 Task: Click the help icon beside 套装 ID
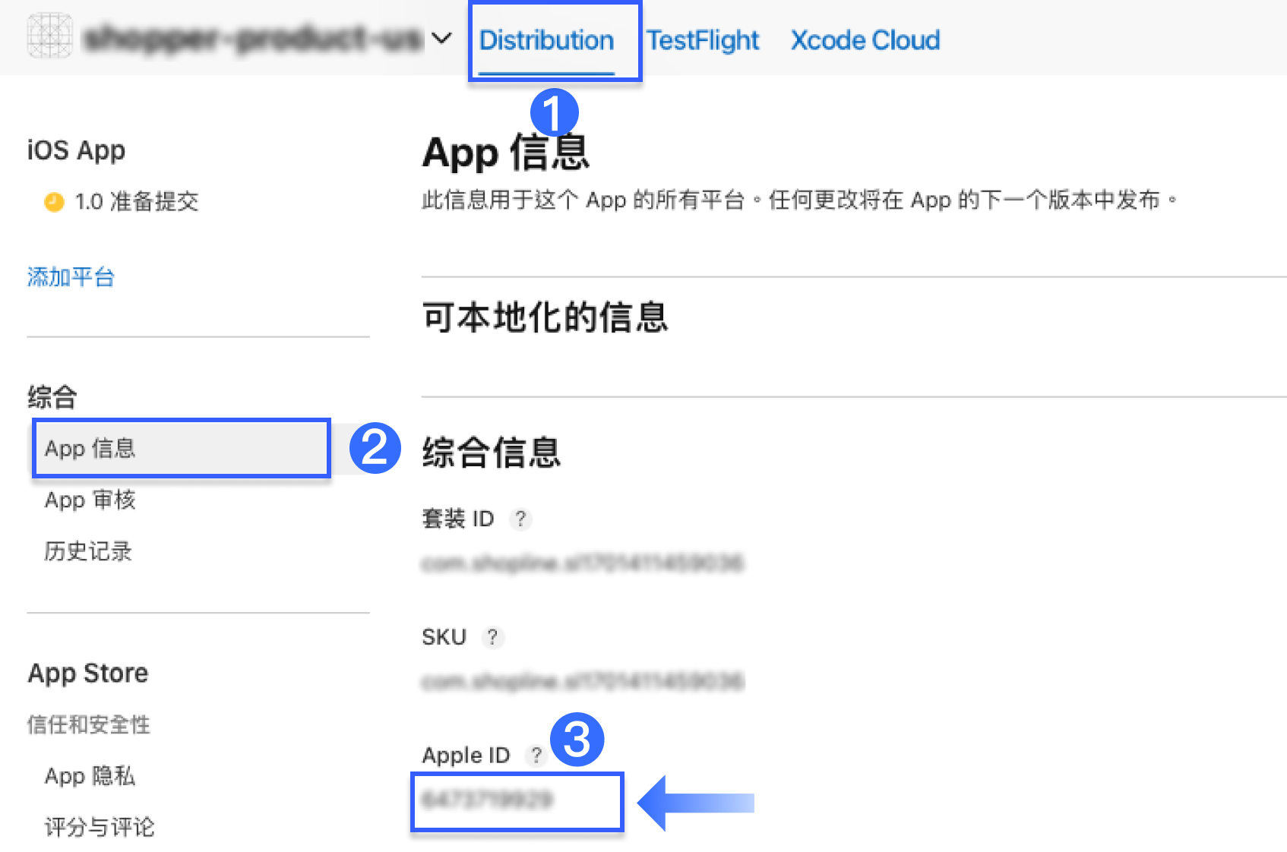coord(520,519)
